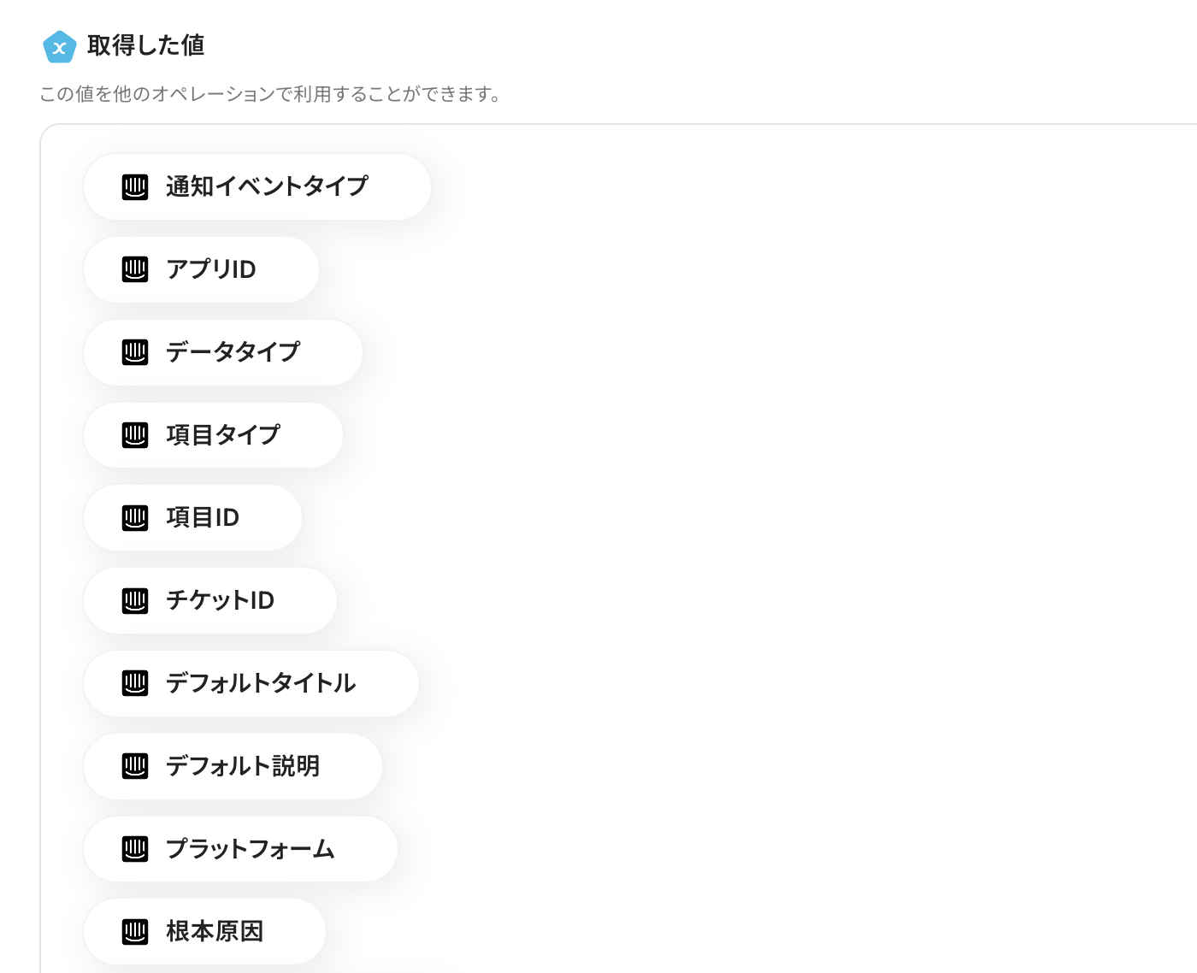Image resolution: width=1197 pixels, height=973 pixels.
Task: Click the Intercom icon beside アプリID
Action: (x=135, y=269)
